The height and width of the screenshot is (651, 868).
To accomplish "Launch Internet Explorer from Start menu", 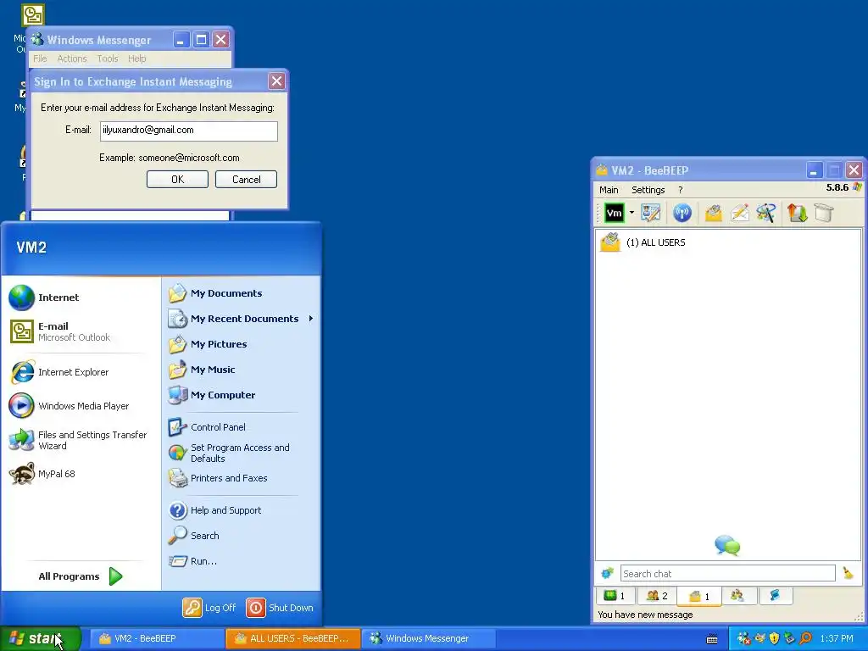I will [x=81, y=372].
